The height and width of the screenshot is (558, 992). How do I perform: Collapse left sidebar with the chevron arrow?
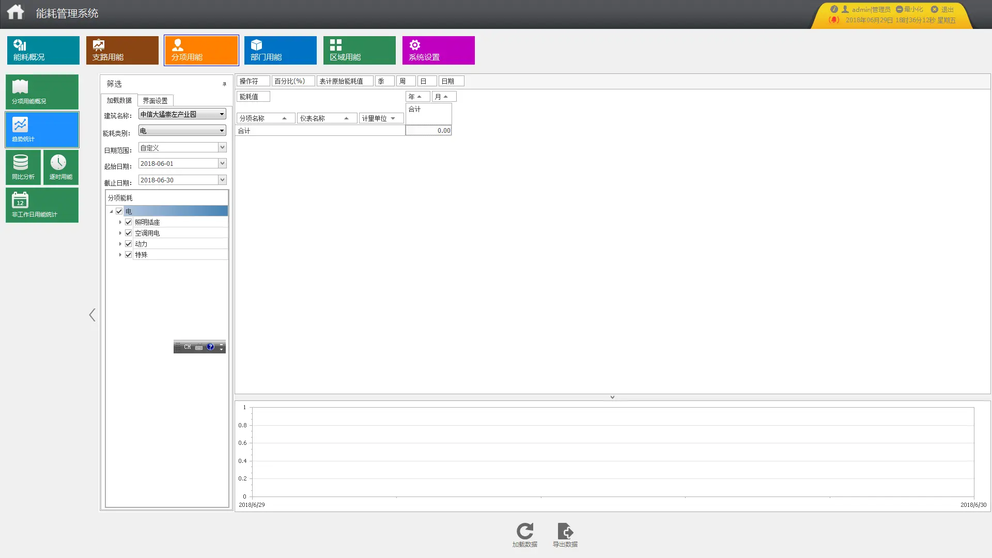pos(92,315)
